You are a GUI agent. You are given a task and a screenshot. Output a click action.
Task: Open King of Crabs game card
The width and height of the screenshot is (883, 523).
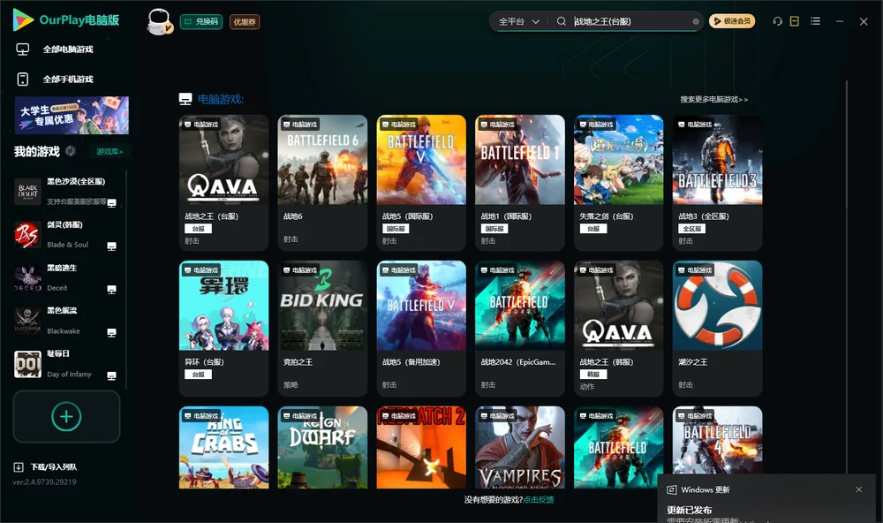(x=223, y=448)
